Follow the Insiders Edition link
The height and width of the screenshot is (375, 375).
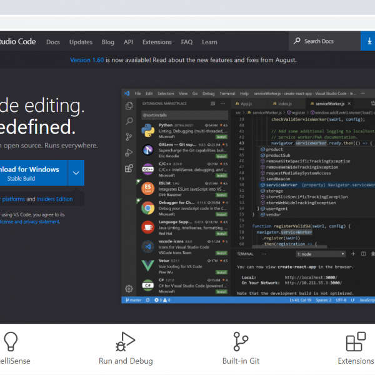click(54, 199)
